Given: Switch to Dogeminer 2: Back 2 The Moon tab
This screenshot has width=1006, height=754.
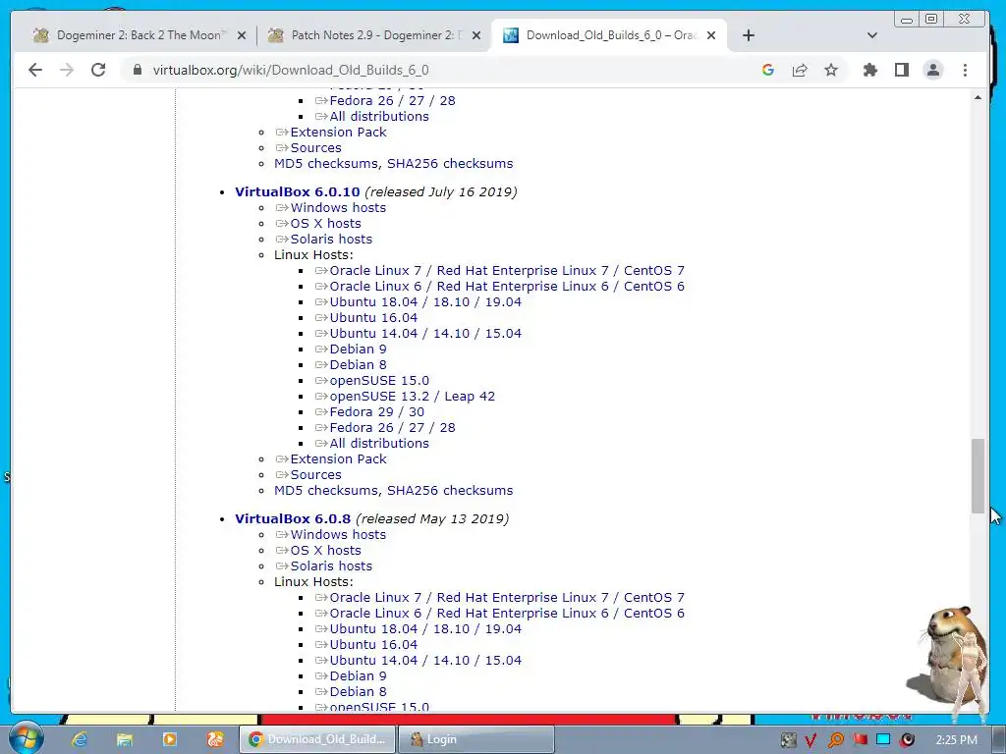Looking at the screenshot, I should 141,35.
